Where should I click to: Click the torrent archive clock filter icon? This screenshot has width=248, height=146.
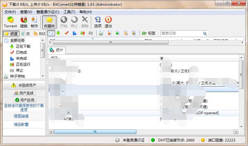101,33
